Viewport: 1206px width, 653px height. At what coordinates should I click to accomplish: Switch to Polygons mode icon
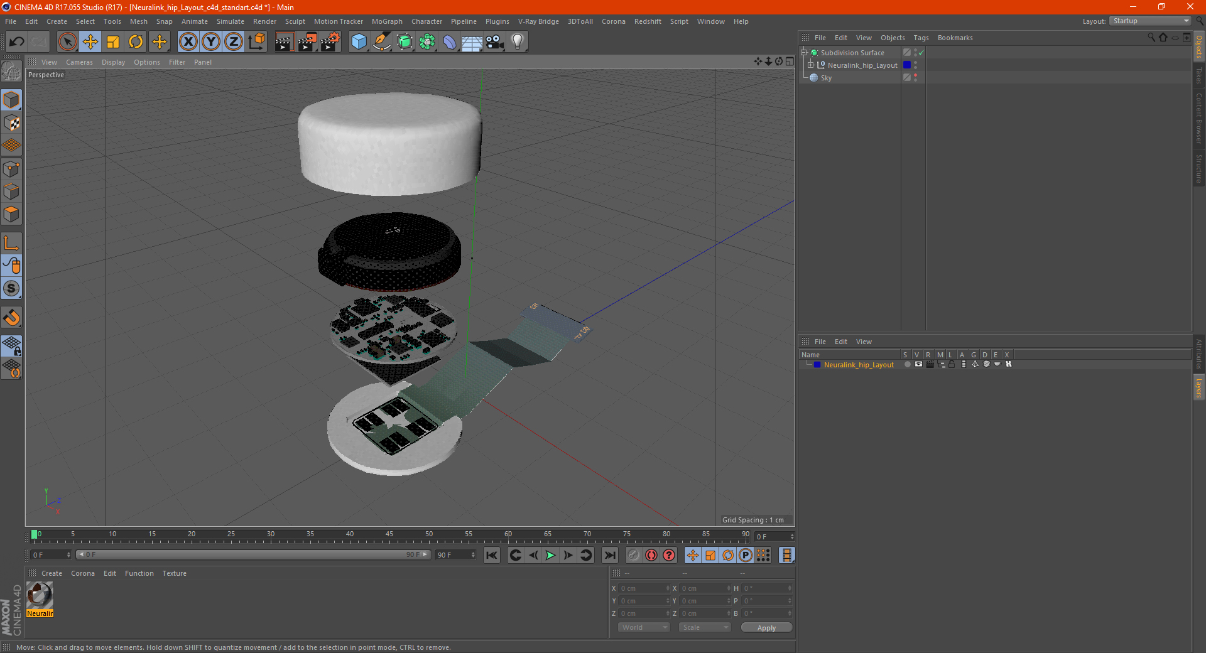pyautogui.click(x=11, y=215)
